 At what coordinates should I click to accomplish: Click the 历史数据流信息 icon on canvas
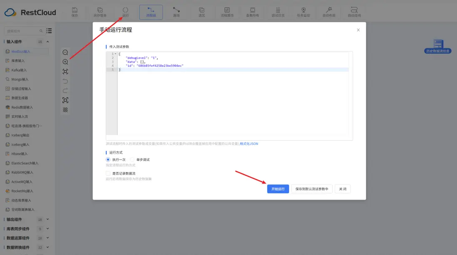tap(438, 47)
